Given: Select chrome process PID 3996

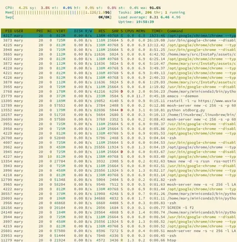Looking at the screenshot, I should [x=118, y=171].
